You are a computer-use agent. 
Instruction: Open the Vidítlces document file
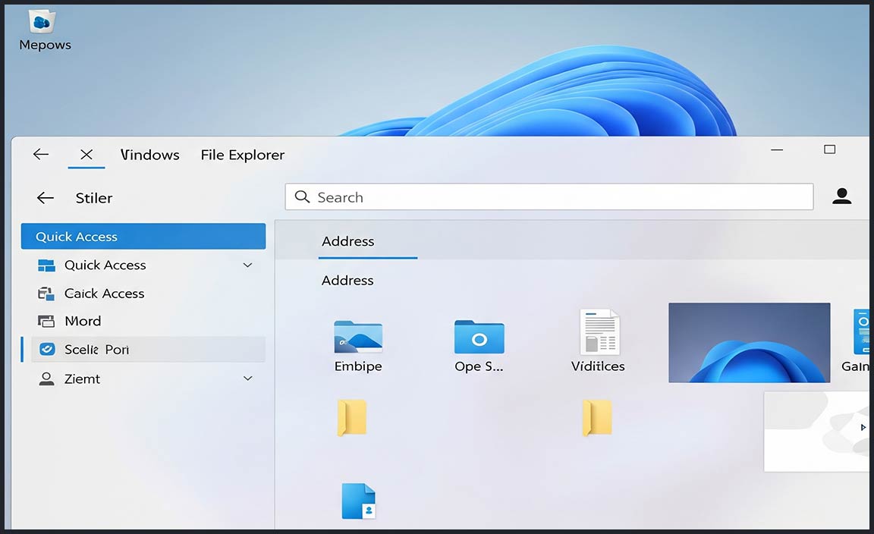(599, 332)
